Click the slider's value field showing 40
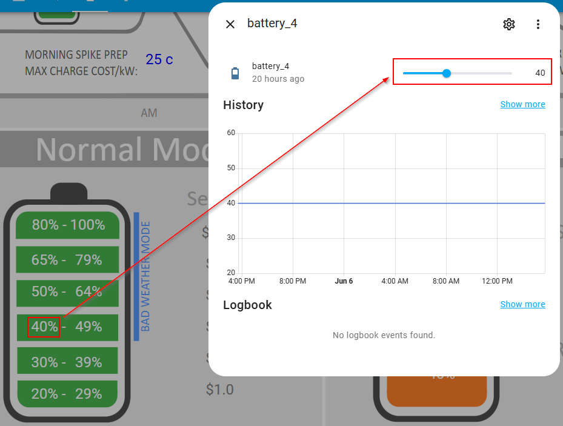563x426 pixels. [x=539, y=73]
